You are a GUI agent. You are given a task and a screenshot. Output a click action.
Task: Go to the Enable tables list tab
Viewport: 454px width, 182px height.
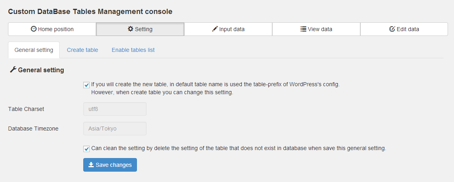tap(133, 50)
